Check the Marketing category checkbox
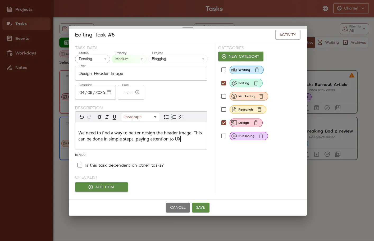This screenshot has width=374, height=241. point(224,96)
